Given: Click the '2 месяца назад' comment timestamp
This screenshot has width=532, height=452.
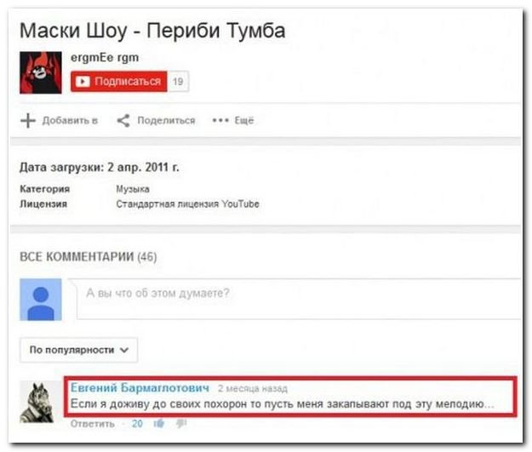Looking at the screenshot, I should pyautogui.click(x=253, y=388).
